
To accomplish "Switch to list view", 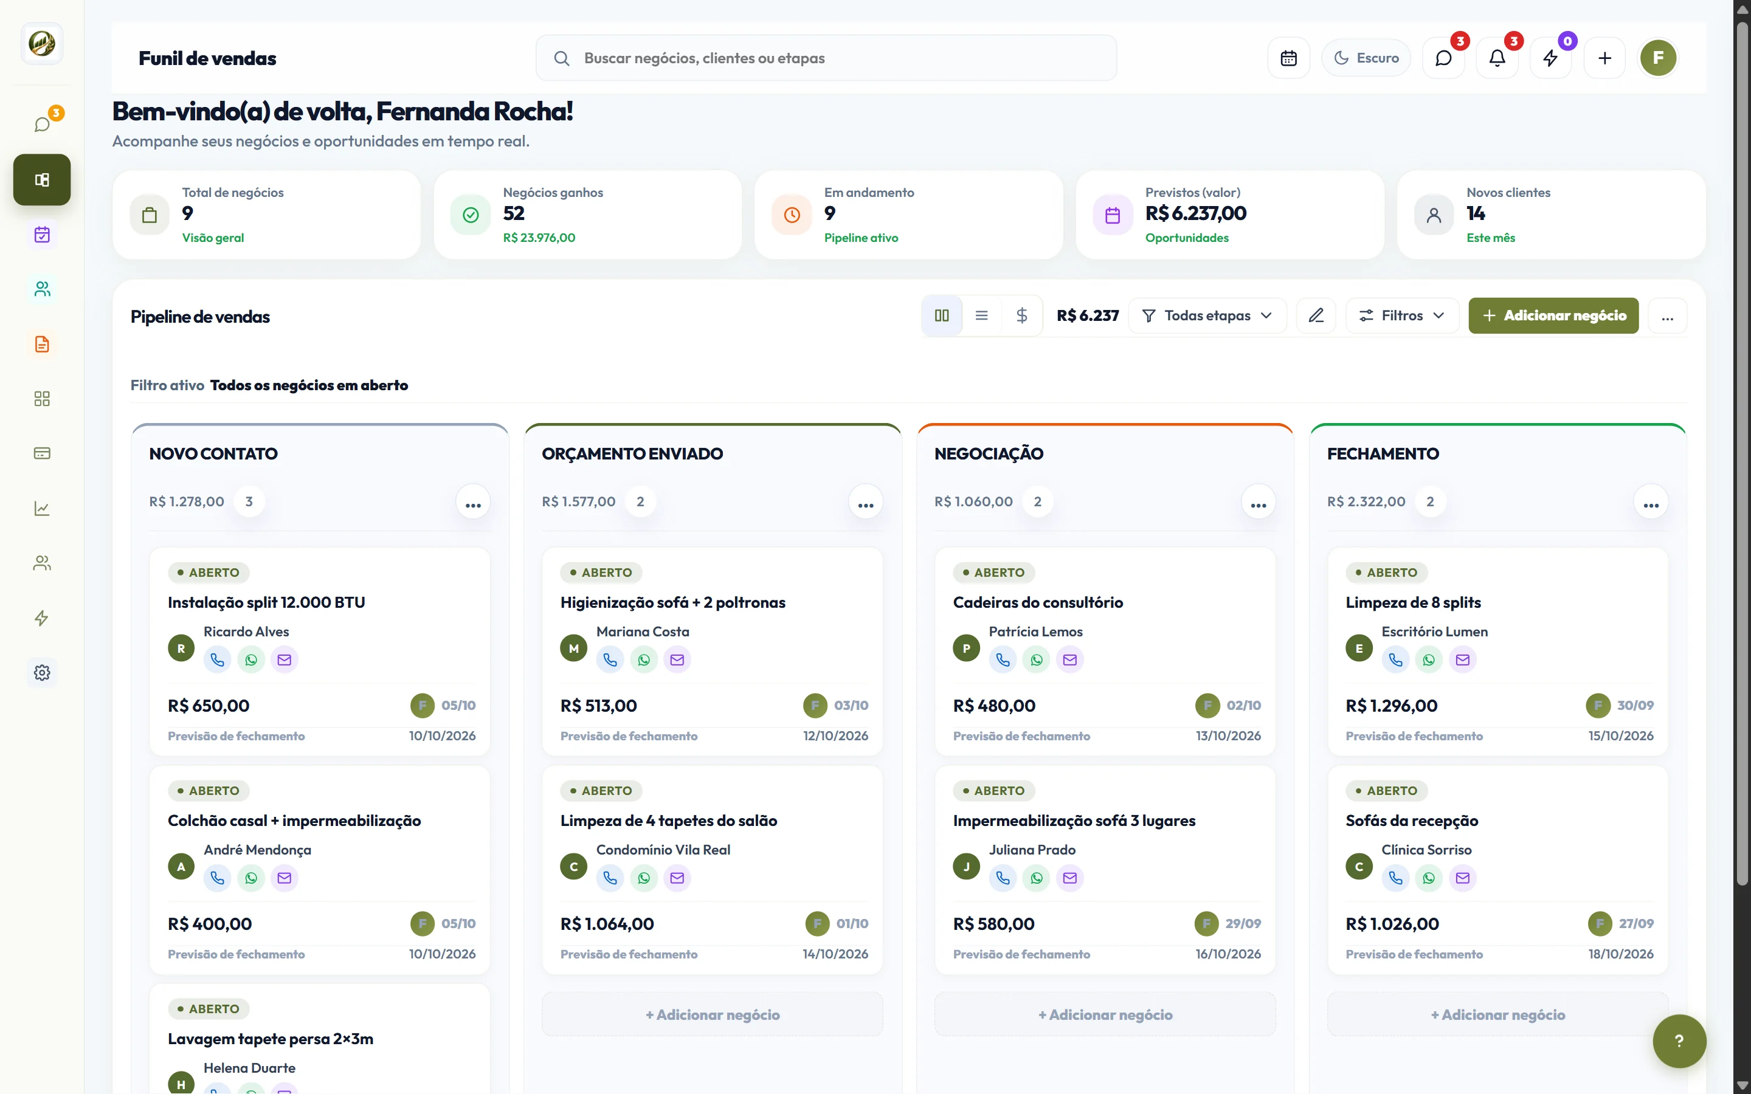I will [981, 315].
